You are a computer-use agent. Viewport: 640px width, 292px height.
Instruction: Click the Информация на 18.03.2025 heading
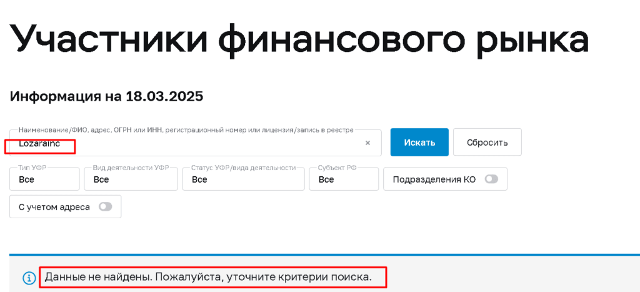tap(106, 96)
